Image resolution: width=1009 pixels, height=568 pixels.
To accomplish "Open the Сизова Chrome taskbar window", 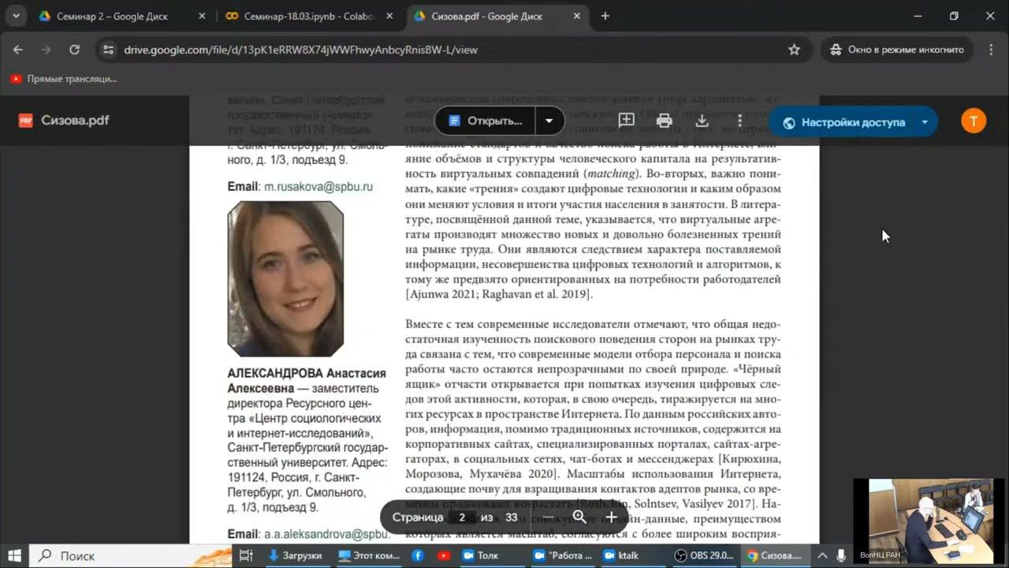I will pyautogui.click(x=774, y=555).
